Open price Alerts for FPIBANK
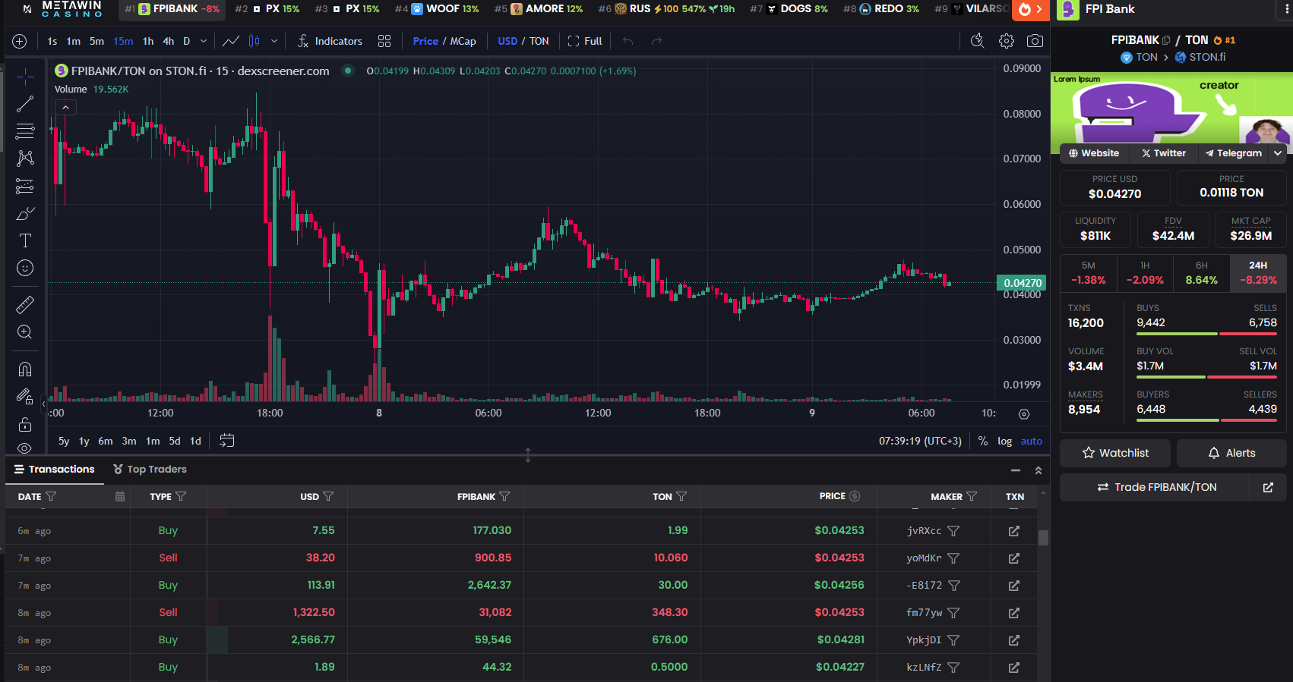The image size is (1293, 682). click(x=1231, y=453)
